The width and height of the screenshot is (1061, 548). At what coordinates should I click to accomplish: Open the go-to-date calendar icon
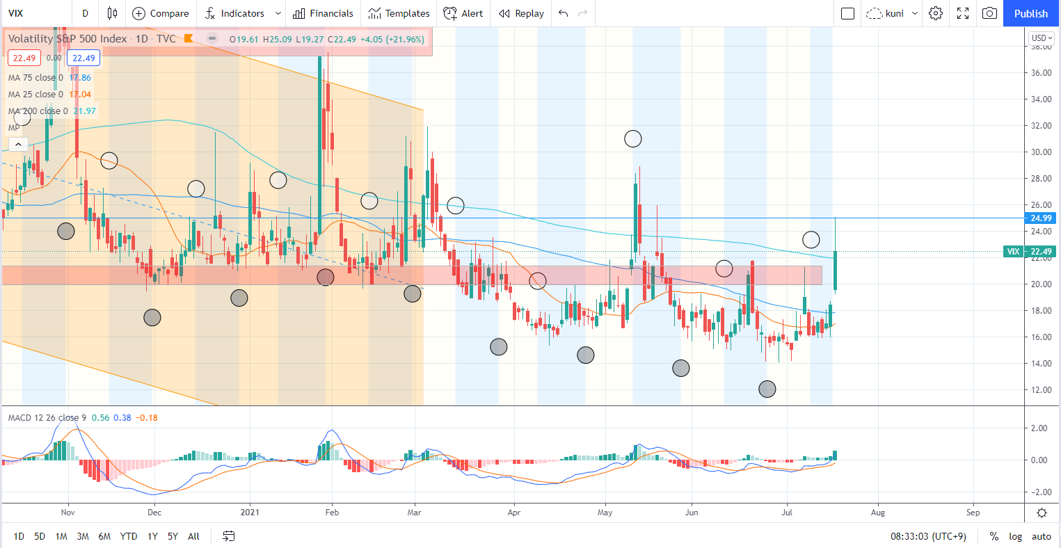click(x=228, y=535)
